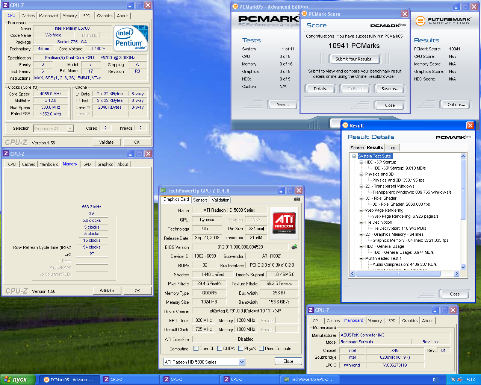Click the GPU-Z screenshot camera icon
The image size is (481, 385).
297,199
